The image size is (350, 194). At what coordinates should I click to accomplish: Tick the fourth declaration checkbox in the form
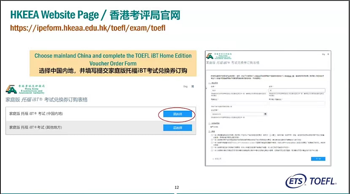pos(212,147)
